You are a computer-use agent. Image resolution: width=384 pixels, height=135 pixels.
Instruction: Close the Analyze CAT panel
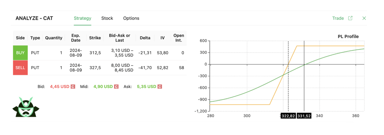(x=364, y=18)
